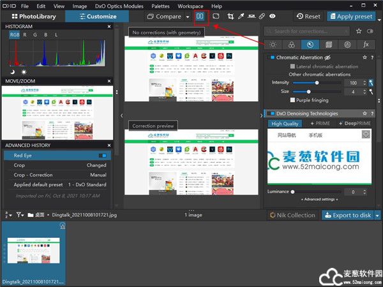383x287 pixels.
Task: Open the Color palette with three circles
Action: [291, 45]
